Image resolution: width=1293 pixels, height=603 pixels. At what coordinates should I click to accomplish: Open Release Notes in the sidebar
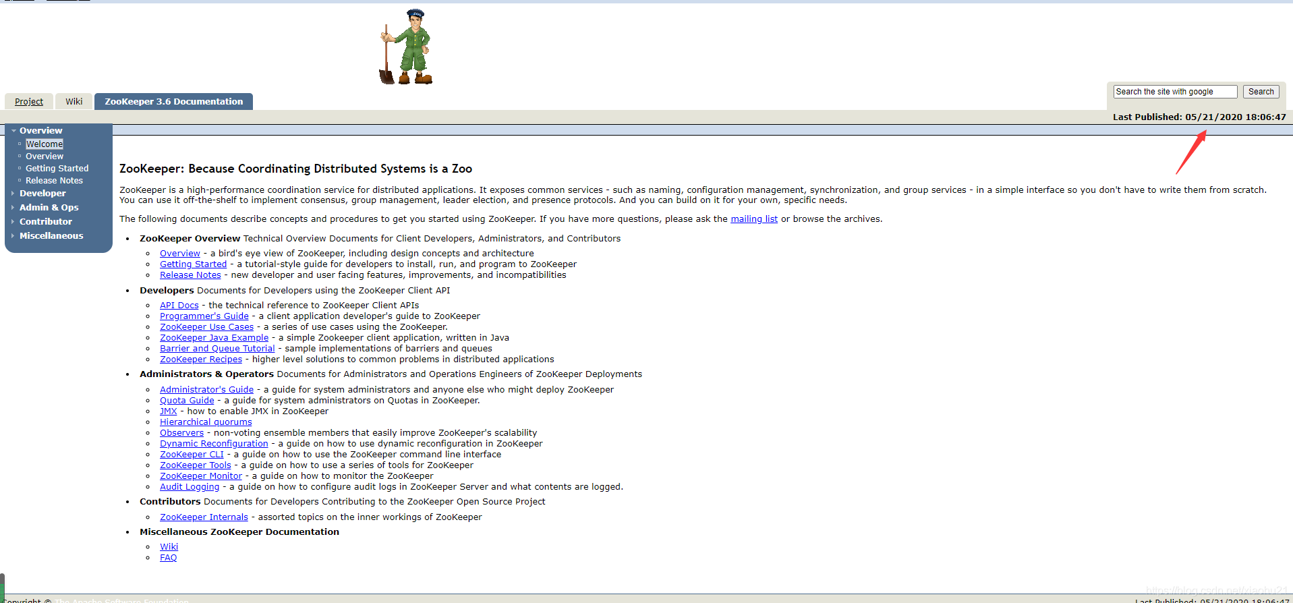point(54,181)
